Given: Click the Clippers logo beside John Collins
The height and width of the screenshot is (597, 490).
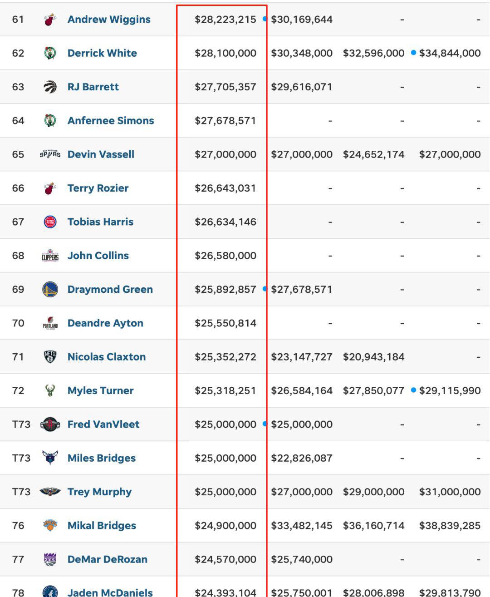Looking at the screenshot, I should pyautogui.click(x=50, y=256).
